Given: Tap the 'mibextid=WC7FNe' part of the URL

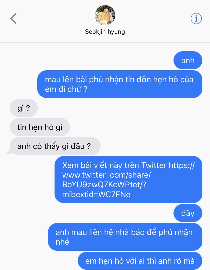Looking at the screenshot, I should click(x=96, y=195).
